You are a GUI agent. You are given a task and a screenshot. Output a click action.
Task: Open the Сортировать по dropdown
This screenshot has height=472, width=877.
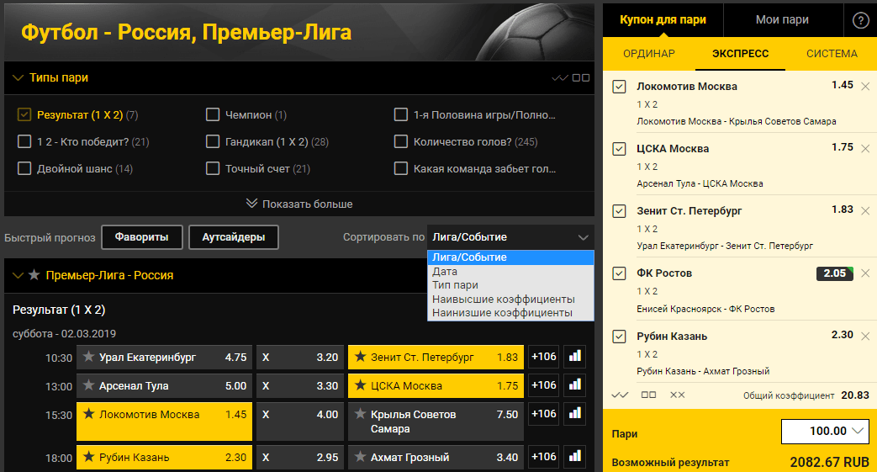coord(510,237)
